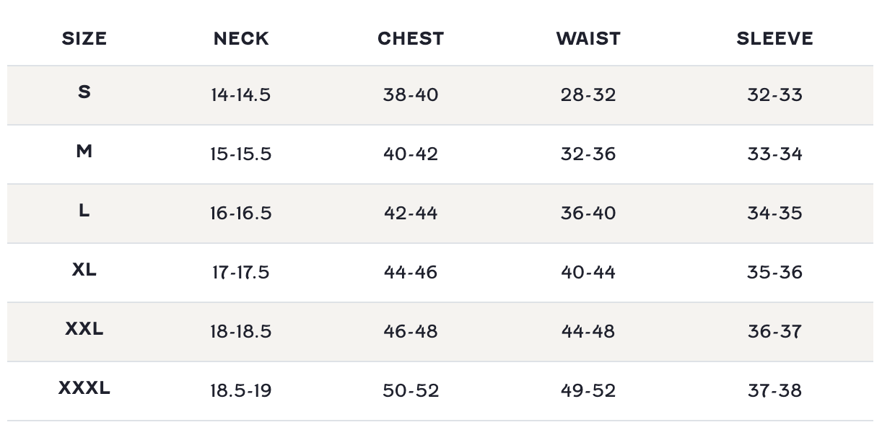Select the XXXL size row label
The height and width of the screenshot is (430, 882).
(x=84, y=388)
